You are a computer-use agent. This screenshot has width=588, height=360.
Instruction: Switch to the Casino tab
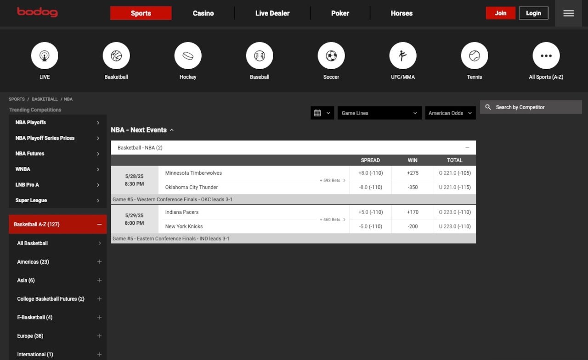click(203, 13)
